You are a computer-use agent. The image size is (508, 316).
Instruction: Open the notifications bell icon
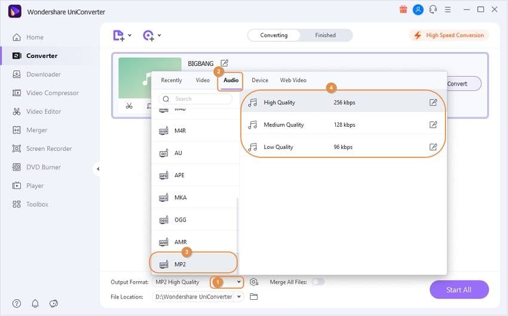pyautogui.click(x=35, y=303)
